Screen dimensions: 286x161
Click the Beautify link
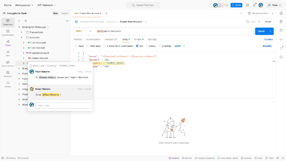tap(267, 46)
